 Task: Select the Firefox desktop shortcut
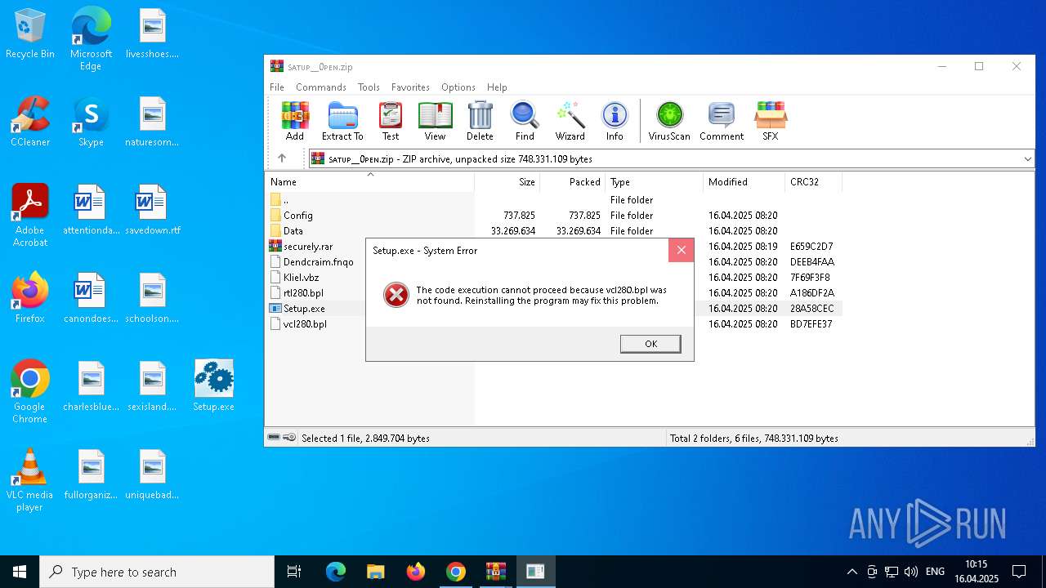[30, 298]
